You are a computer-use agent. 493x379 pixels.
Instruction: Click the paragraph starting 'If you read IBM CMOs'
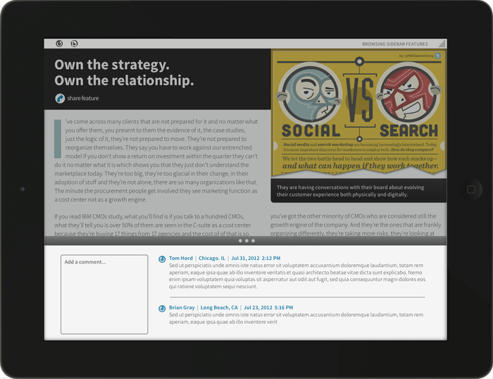(x=153, y=225)
